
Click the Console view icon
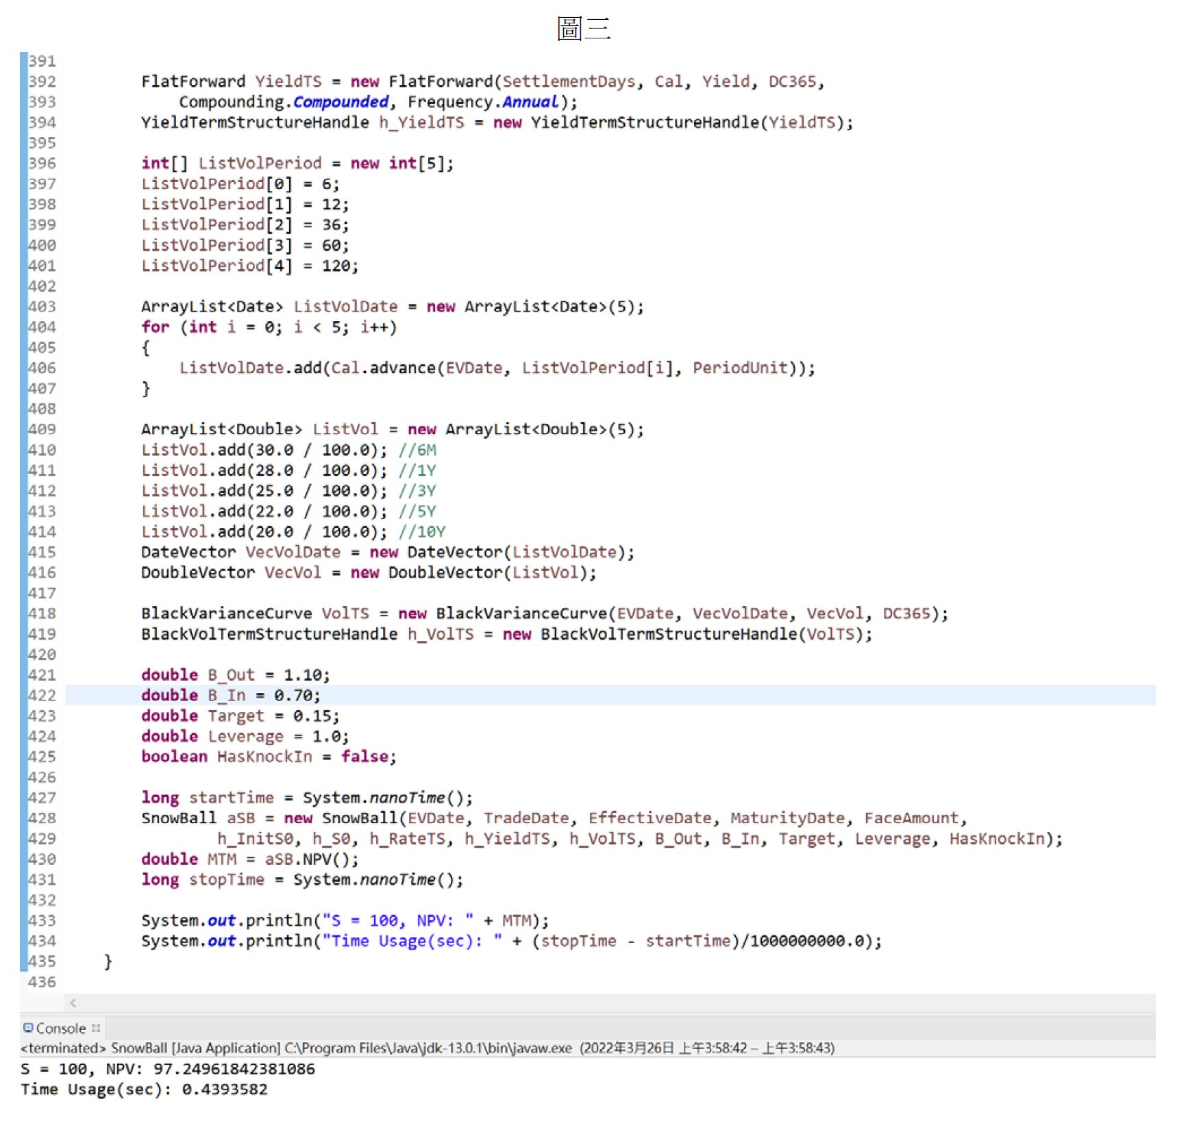click(28, 1027)
